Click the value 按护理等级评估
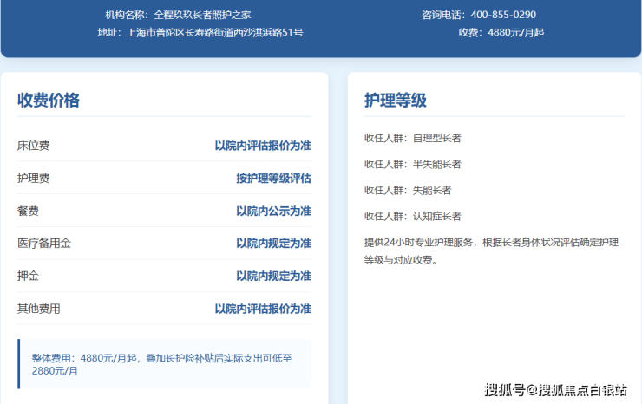The width and height of the screenshot is (642, 404). click(x=273, y=179)
